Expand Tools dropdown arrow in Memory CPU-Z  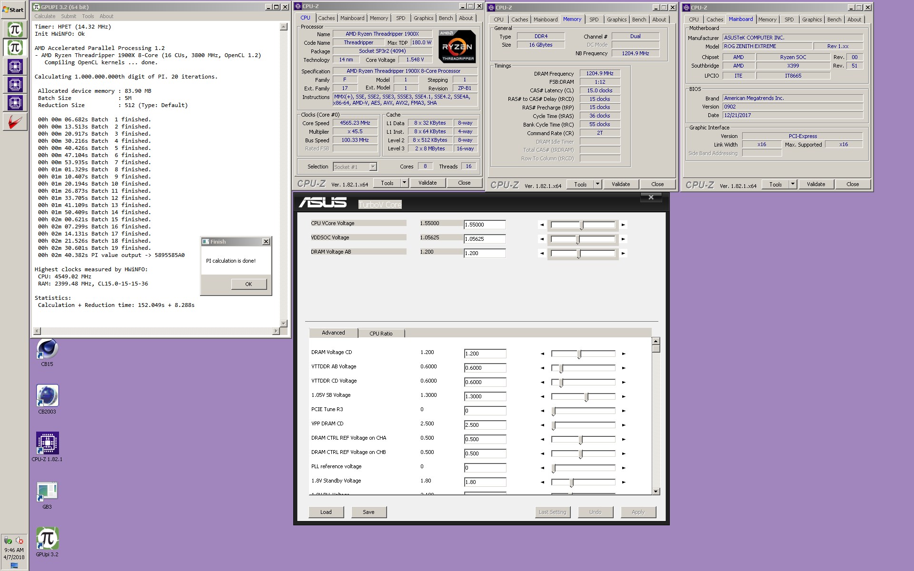click(597, 184)
